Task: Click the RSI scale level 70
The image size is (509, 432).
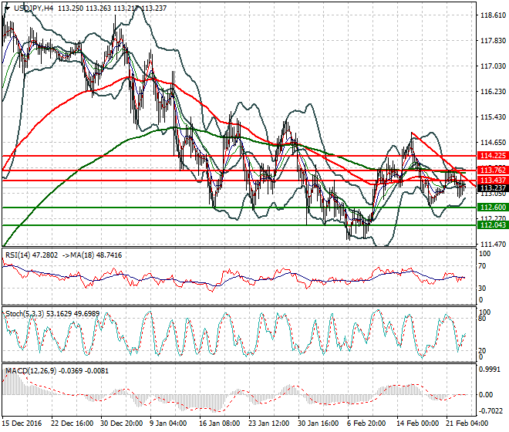Action: [x=483, y=266]
